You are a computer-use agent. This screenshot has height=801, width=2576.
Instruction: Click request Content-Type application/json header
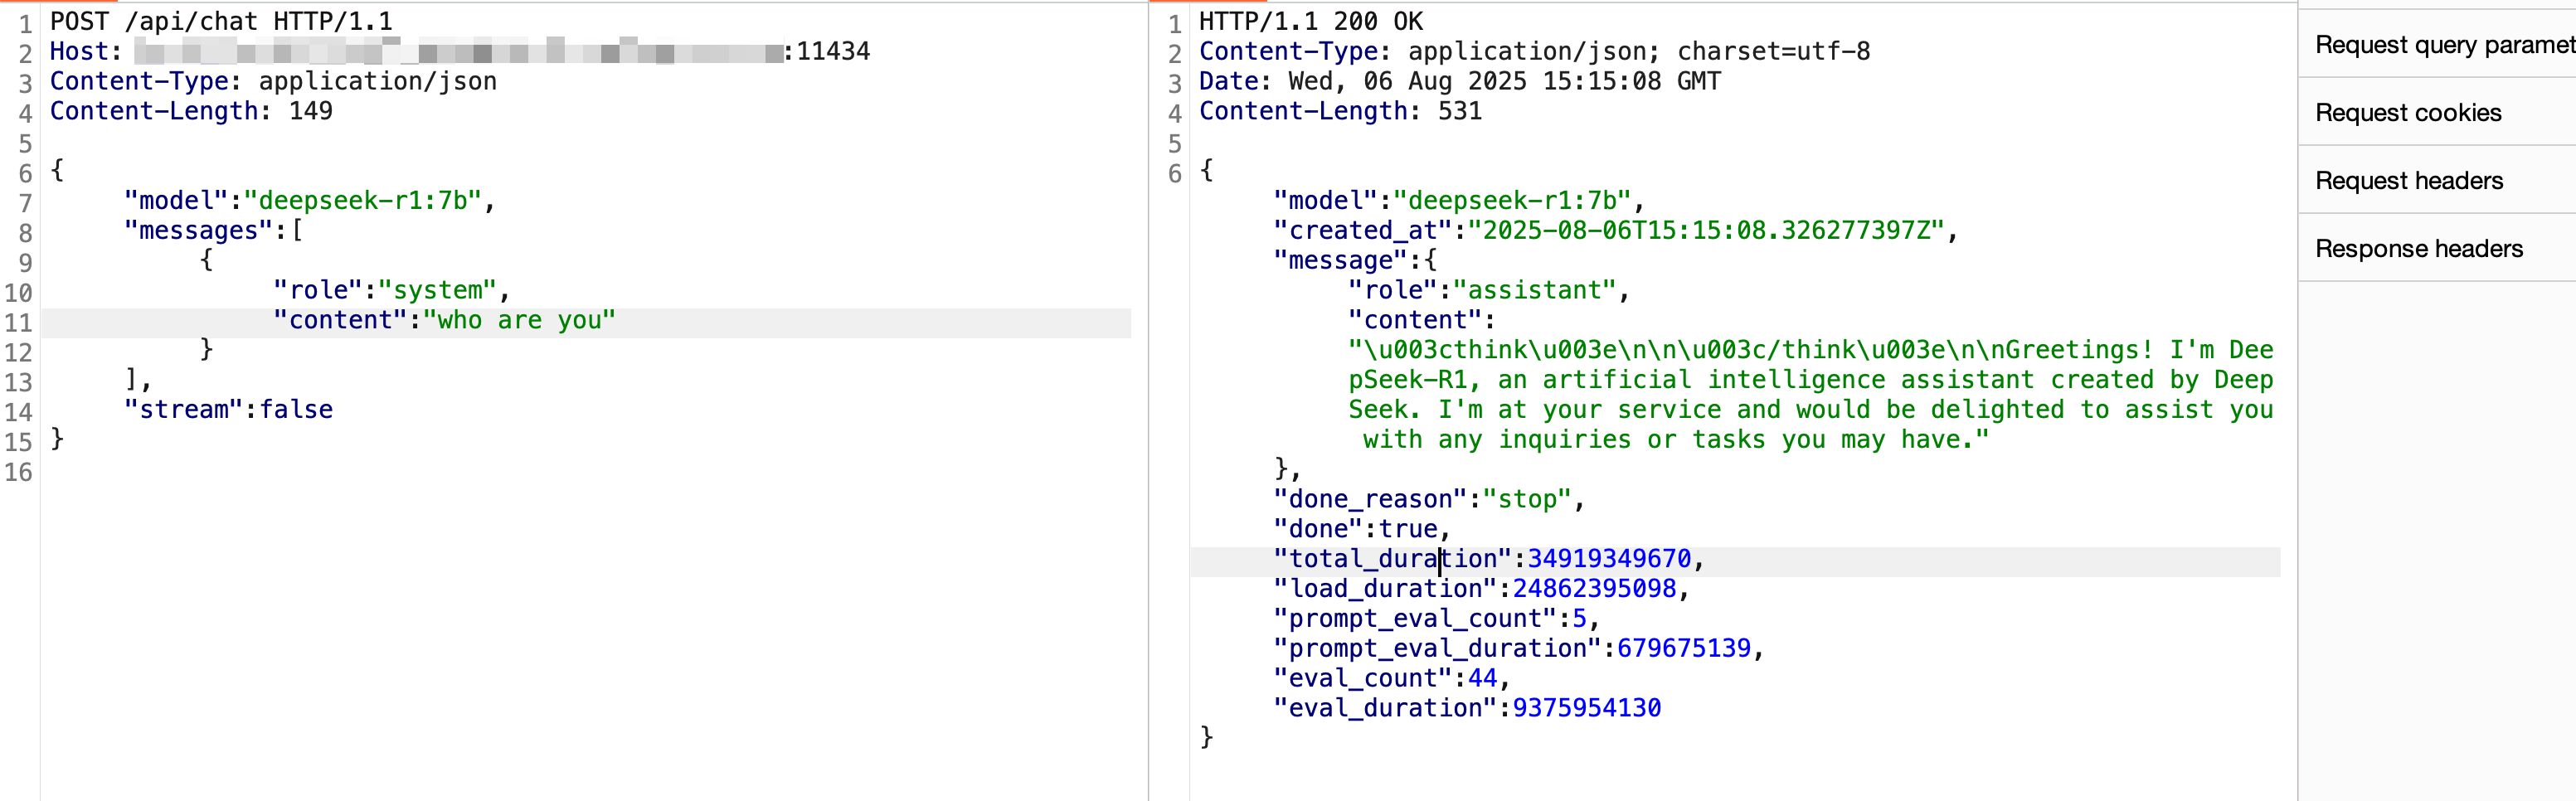pyautogui.click(x=273, y=81)
